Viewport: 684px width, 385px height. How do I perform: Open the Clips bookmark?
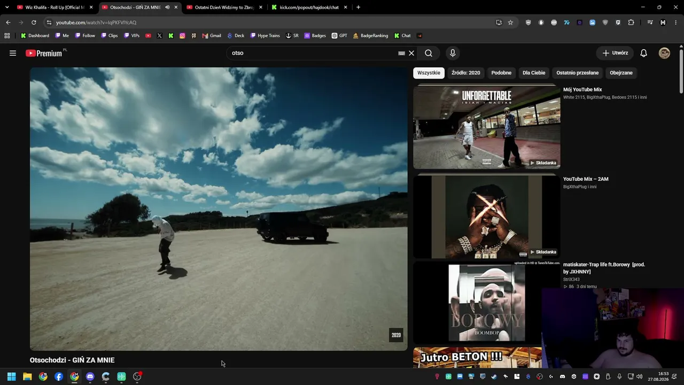tap(109, 36)
